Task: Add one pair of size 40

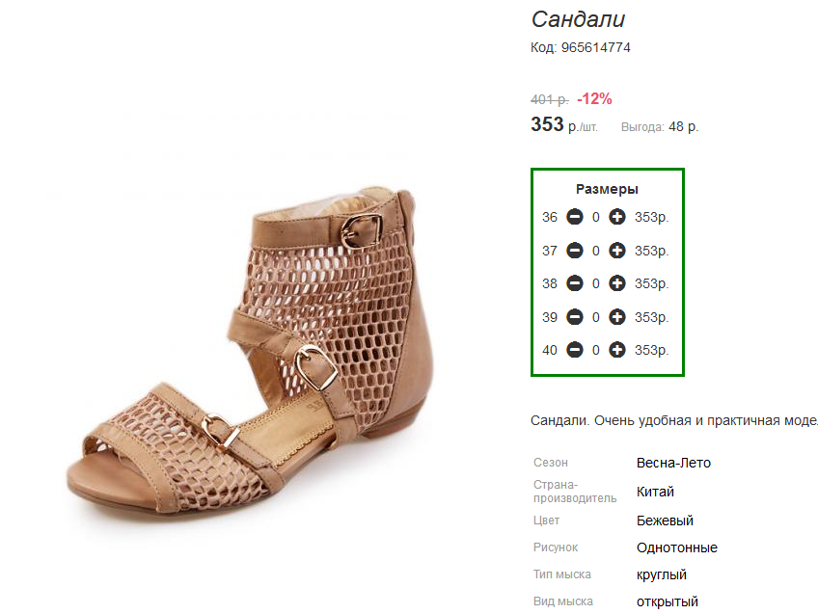Action: [x=617, y=350]
